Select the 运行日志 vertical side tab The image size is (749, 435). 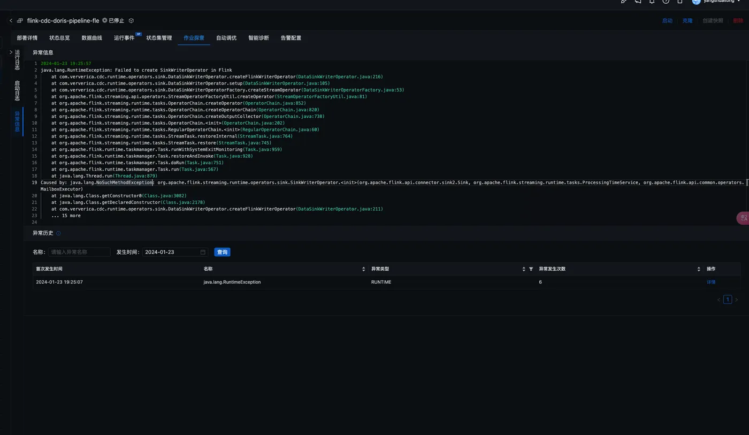click(17, 60)
